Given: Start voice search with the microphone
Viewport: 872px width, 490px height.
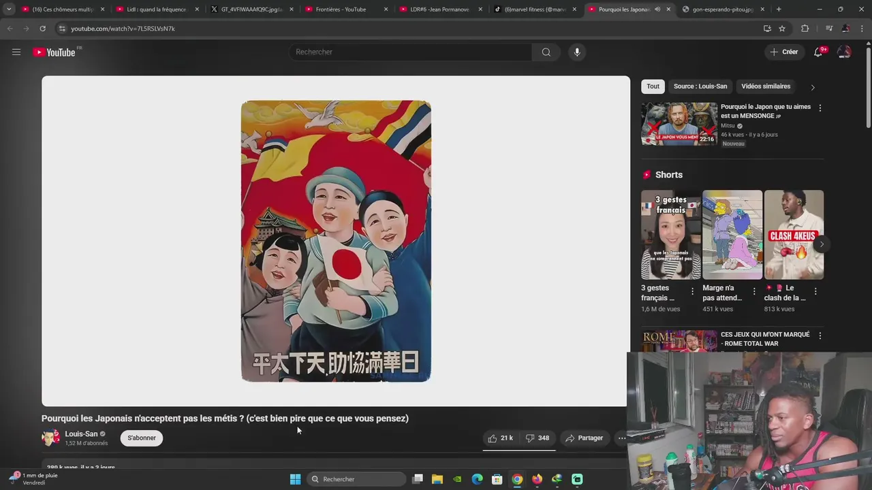Looking at the screenshot, I should pos(577,52).
